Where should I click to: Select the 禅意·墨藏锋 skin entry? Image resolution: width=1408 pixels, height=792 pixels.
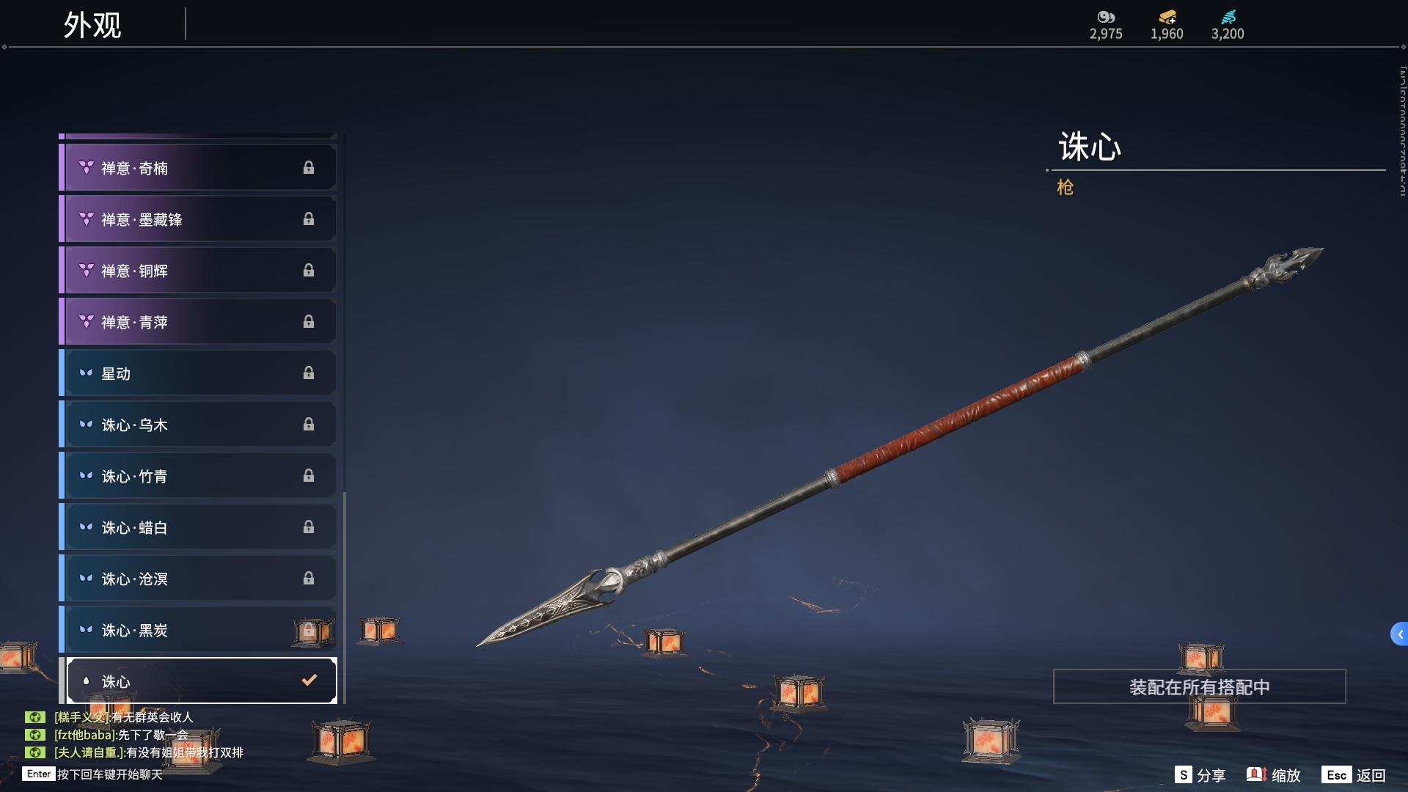198,219
